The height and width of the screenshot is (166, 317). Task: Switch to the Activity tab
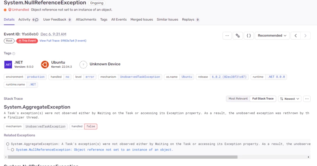24,20
